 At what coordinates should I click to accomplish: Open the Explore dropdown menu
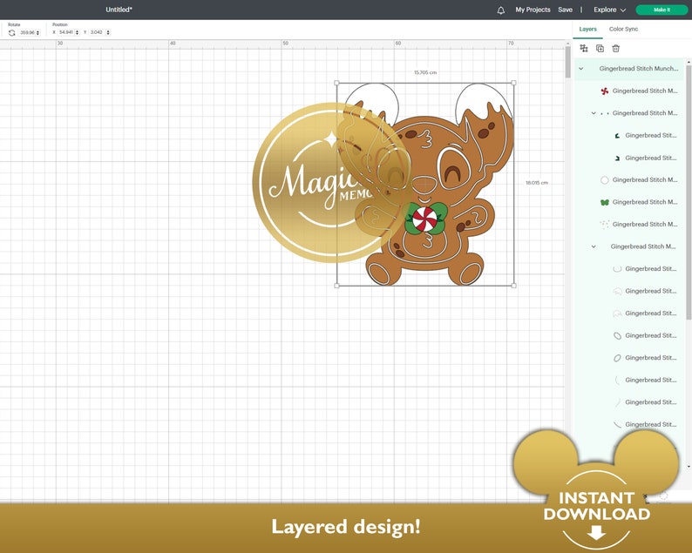[x=609, y=10]
